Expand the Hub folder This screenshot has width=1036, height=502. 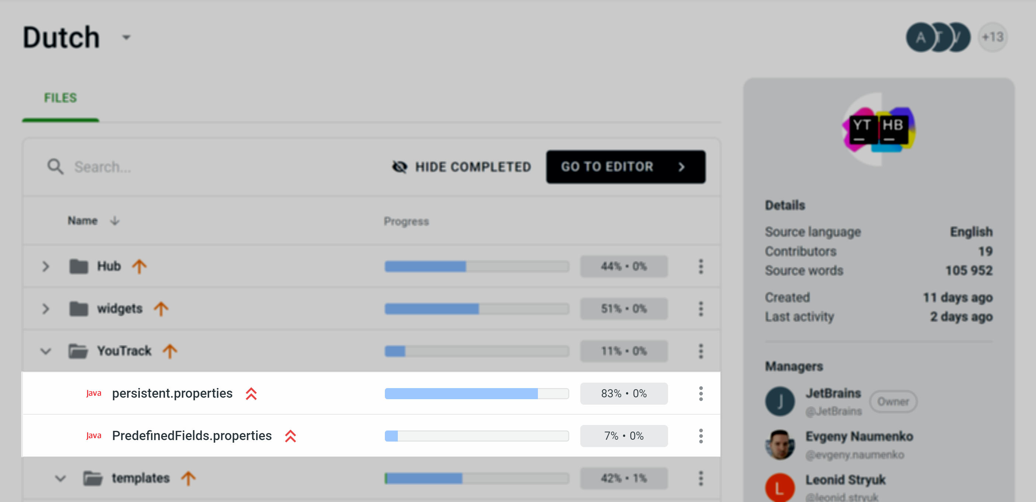click(45, 266)
